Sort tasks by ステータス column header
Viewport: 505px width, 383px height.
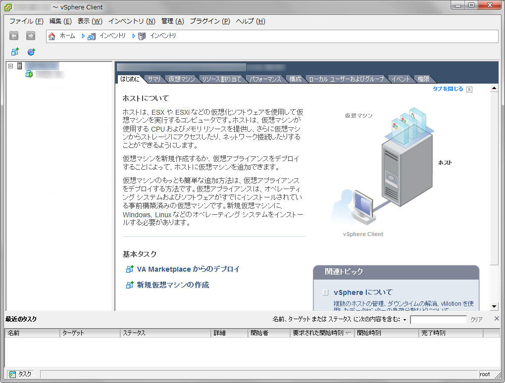[165, 333]
